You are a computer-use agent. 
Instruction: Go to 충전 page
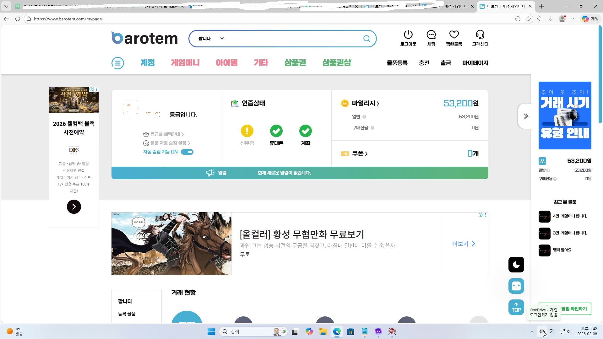[x=424, y=63]
